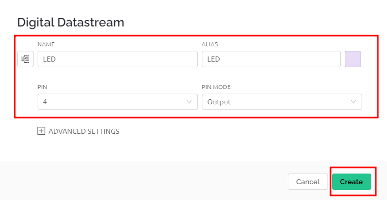Click the Digital Datastream heading
Image resolution: width=387 pixels, height=200 pixels.
[x=71, y=22]
